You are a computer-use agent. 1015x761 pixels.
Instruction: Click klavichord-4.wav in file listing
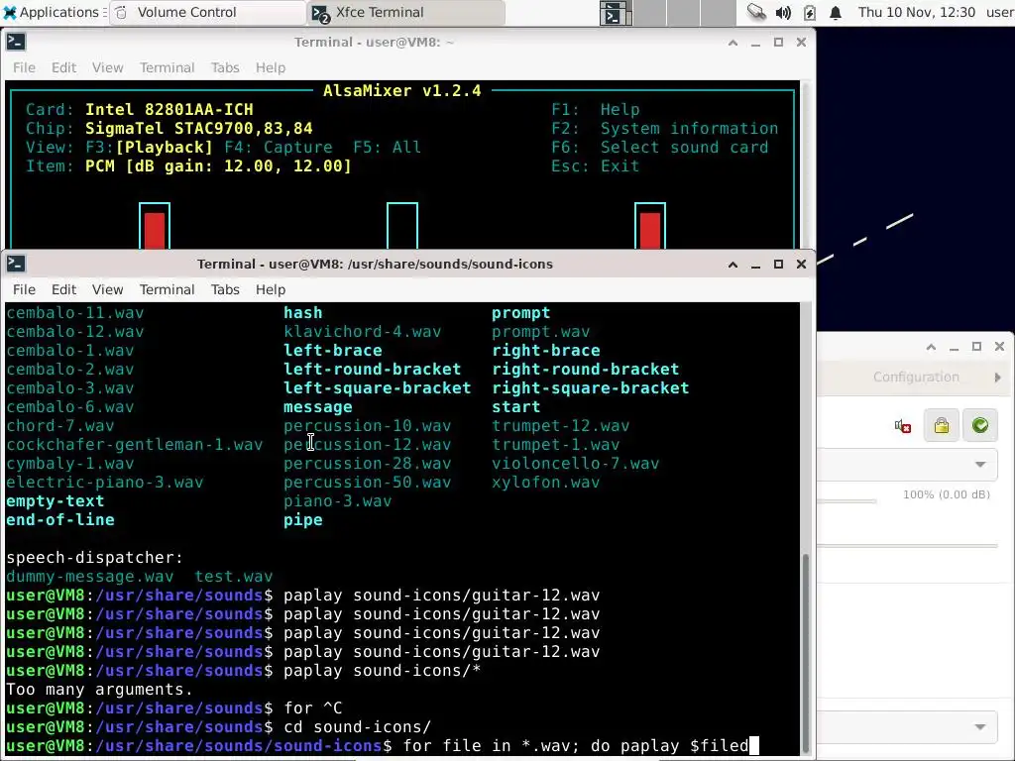(x=363, y=331)
